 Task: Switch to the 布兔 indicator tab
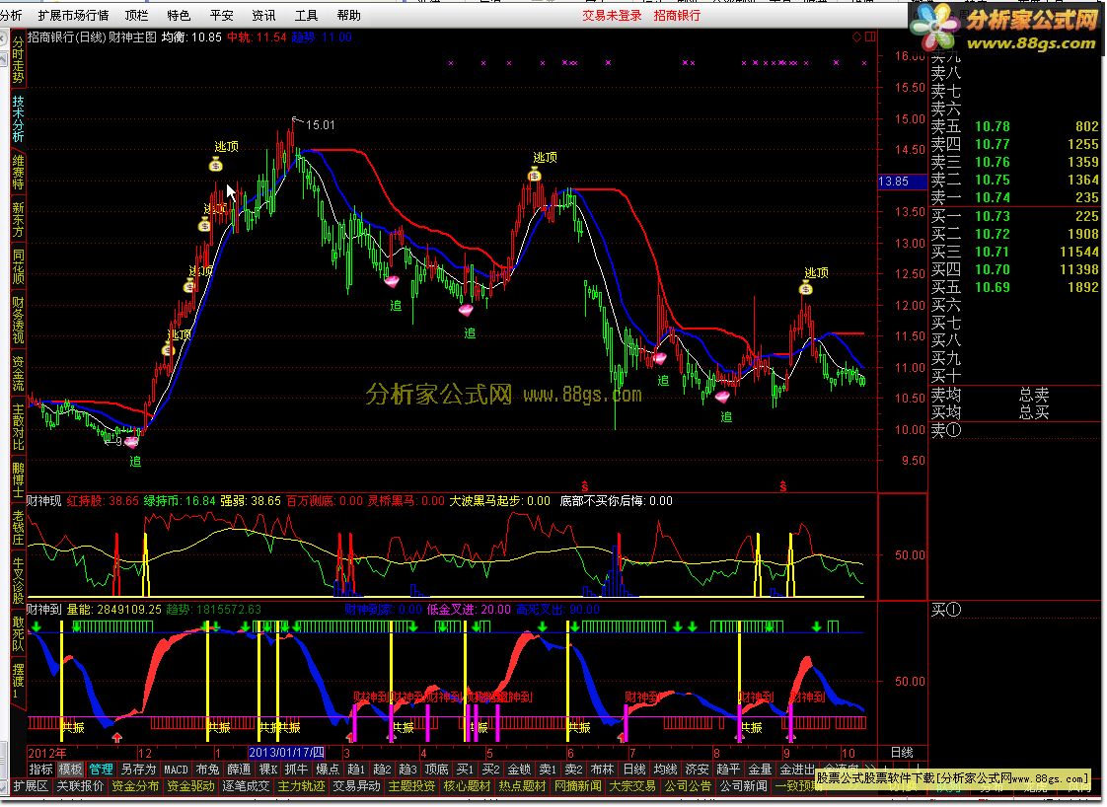point(207,770)
